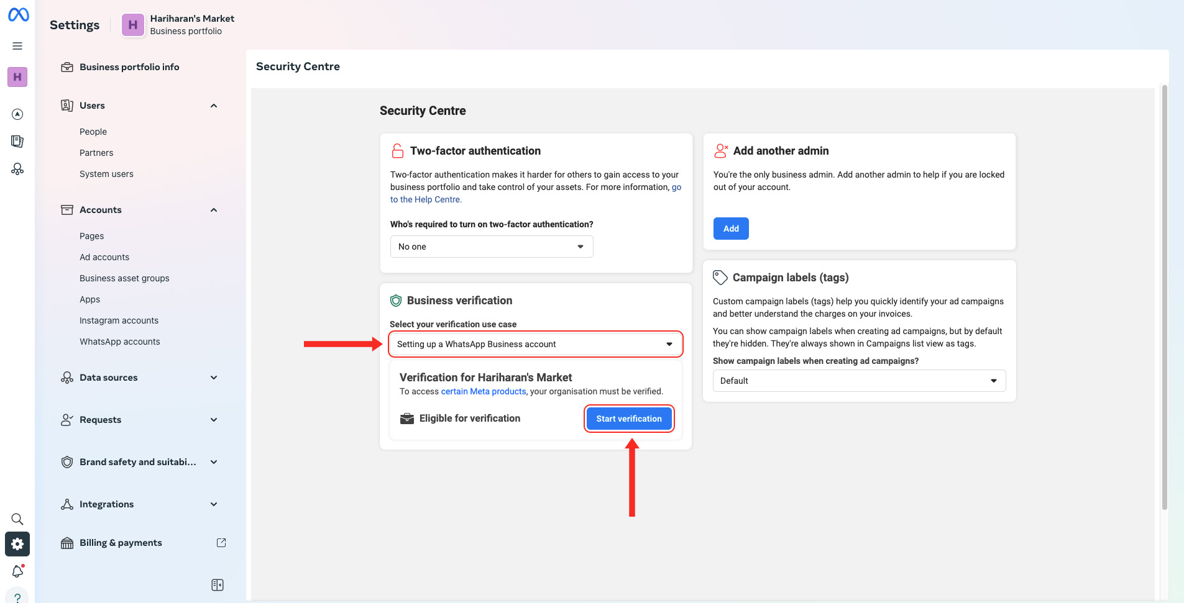Click the Business verification shield icon
The image size is (1184, 603).
click(x=396, y=301)
